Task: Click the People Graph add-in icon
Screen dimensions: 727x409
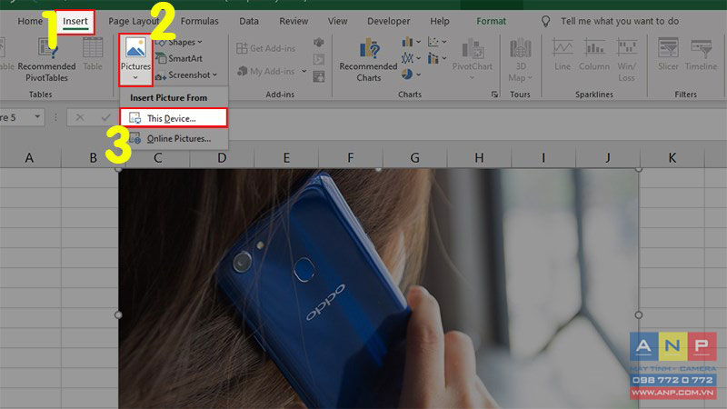Action: point(319,76)
